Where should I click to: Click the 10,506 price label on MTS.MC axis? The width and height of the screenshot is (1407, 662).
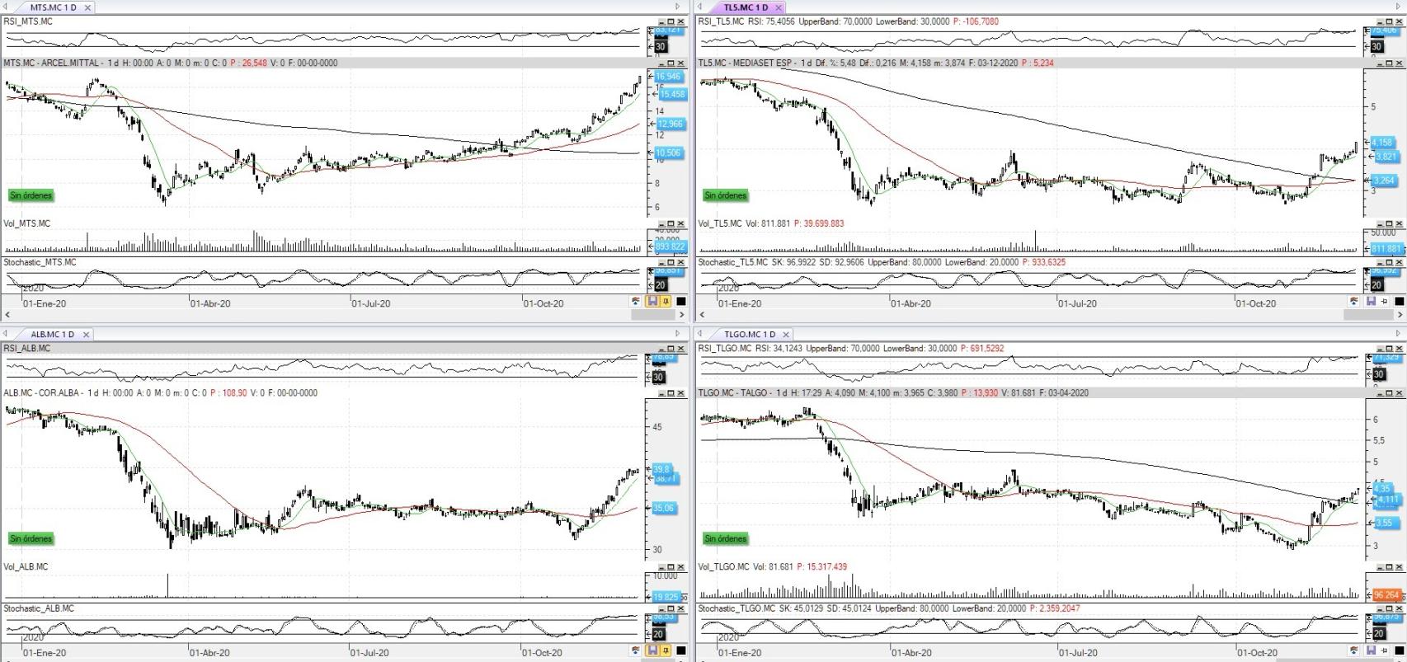668,153
